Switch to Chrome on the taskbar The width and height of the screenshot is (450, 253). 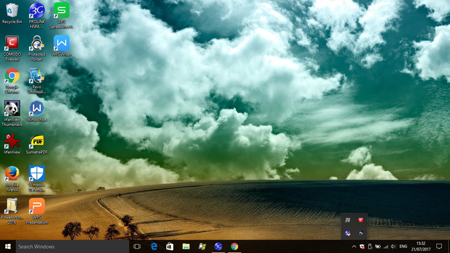pos(234,246)
